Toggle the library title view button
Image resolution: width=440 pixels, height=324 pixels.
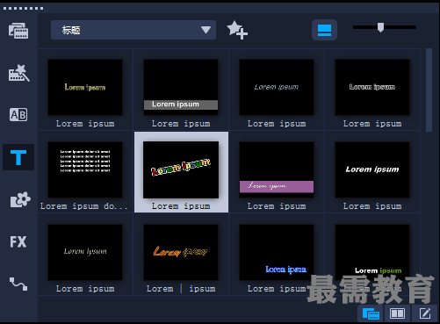pos(324,30)
